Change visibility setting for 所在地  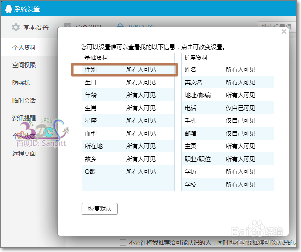(141, 146)
